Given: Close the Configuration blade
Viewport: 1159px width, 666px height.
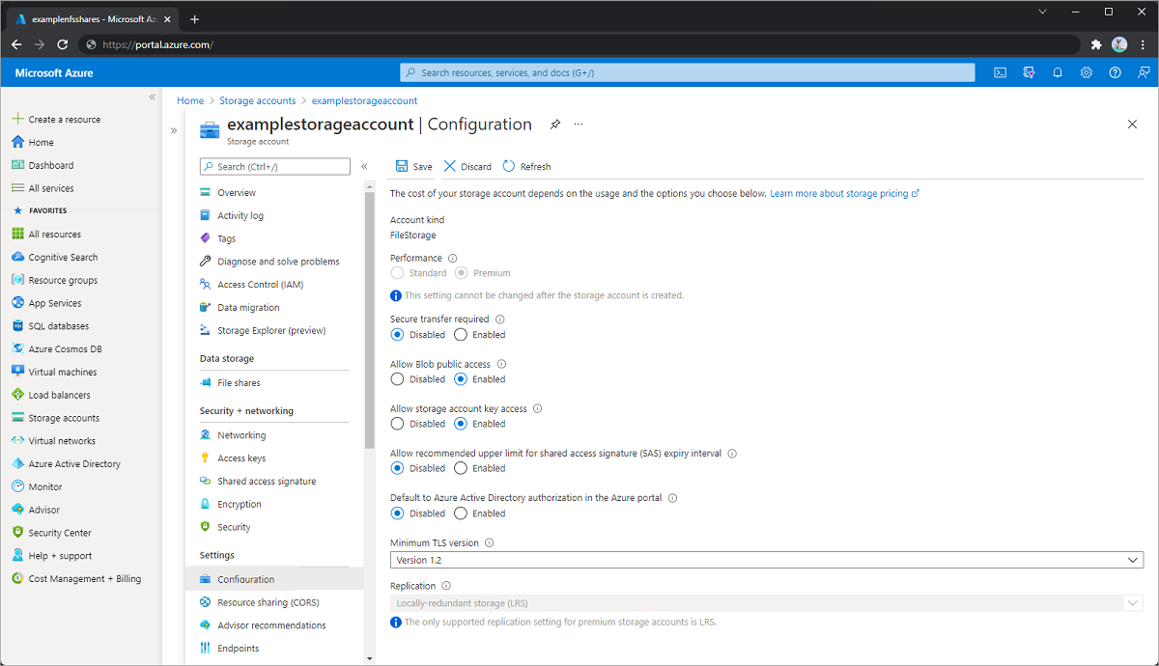Looking at the screenshot, I should [1132, 125].
